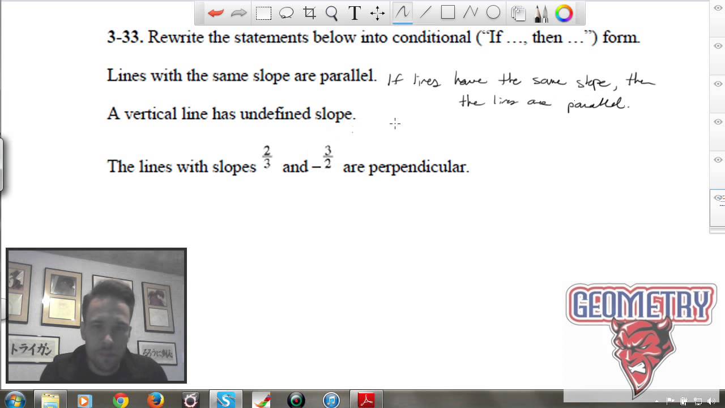Open the media player taskbar icon
Viewport: 725px width, 408px height.
[x=85, y=401]
